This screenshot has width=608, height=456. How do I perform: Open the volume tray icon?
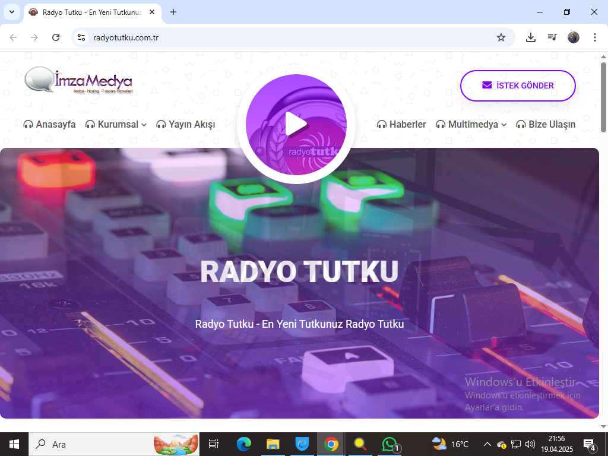click(530, 444)
